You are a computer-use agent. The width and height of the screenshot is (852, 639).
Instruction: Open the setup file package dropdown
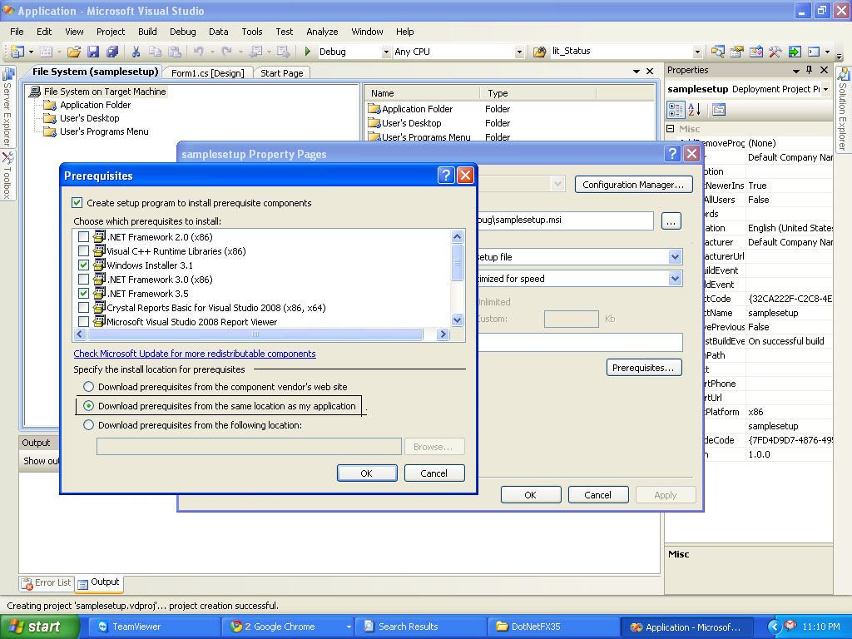pos(675,257)
